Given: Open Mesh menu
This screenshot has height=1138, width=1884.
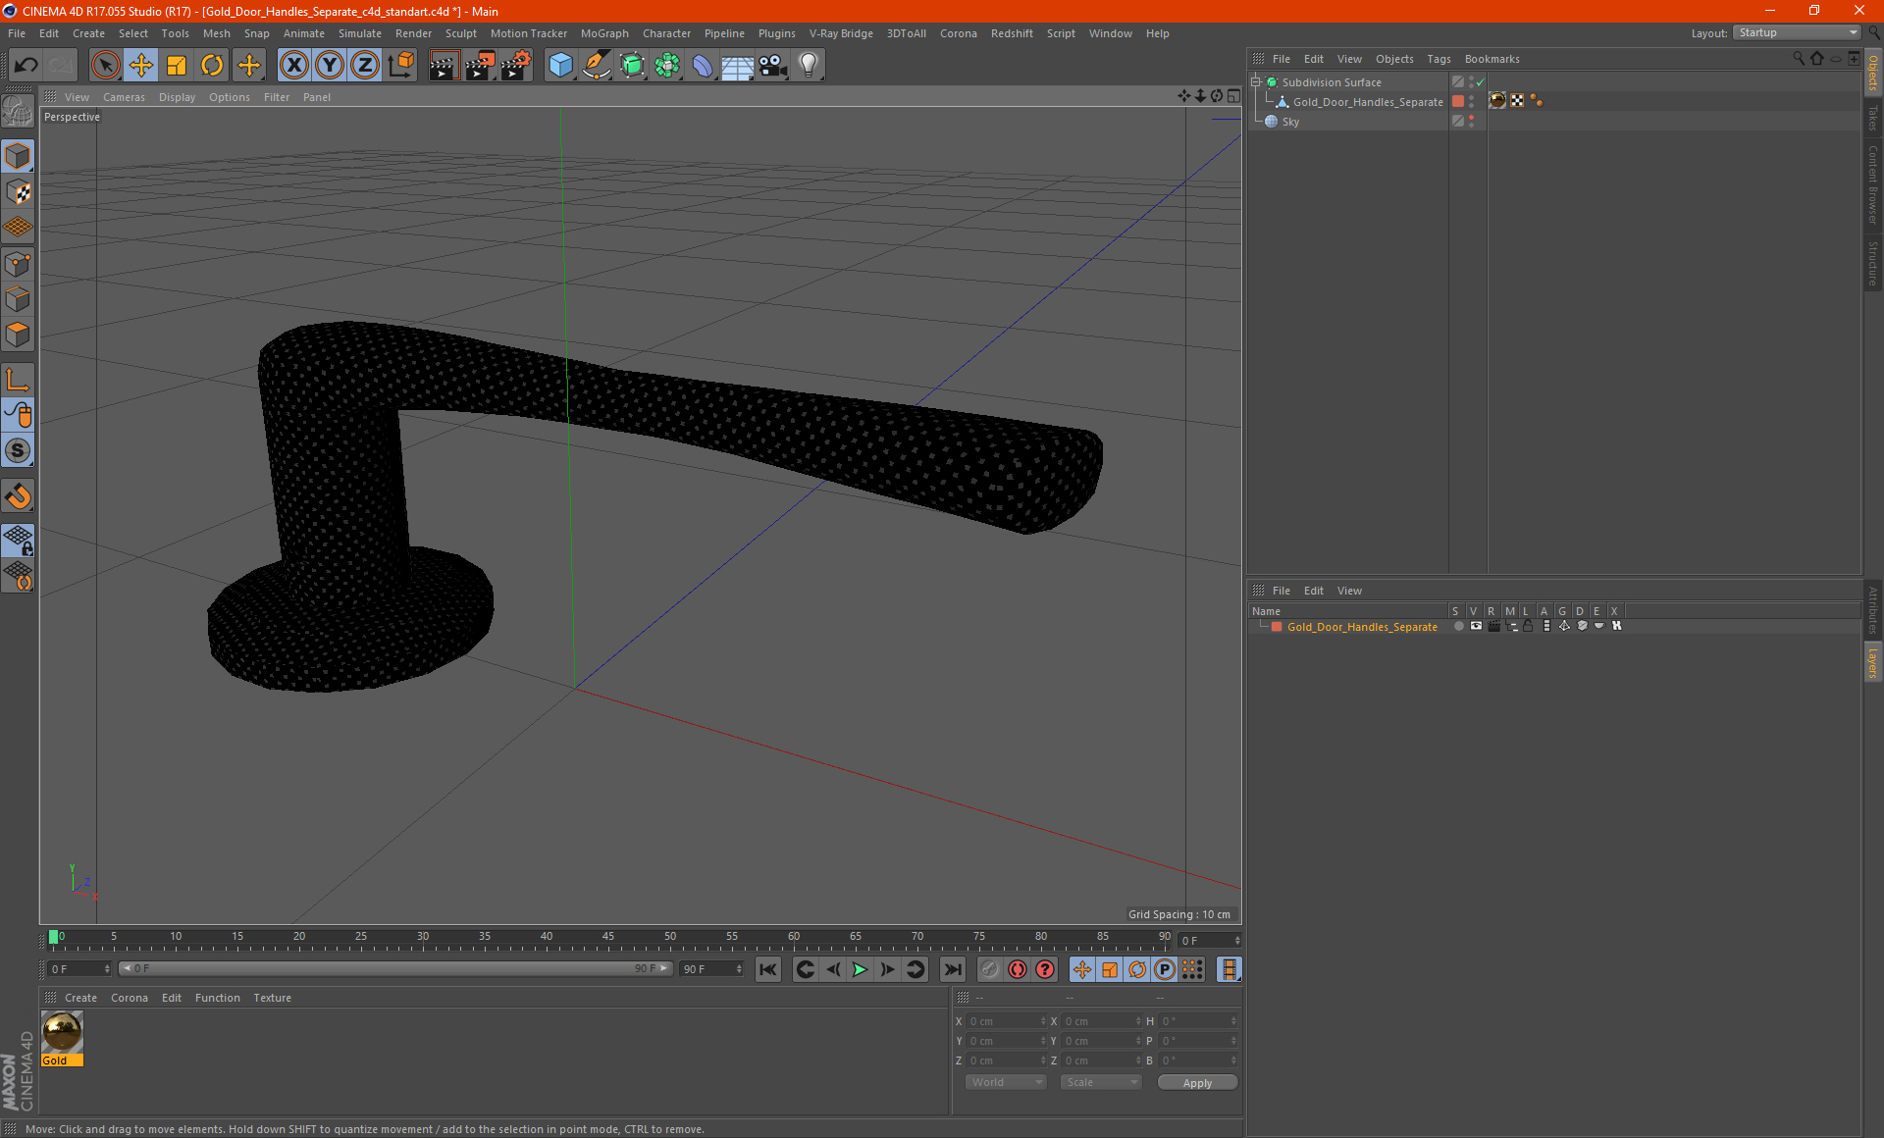Looking at the screenshot, I should click(217, 33).
